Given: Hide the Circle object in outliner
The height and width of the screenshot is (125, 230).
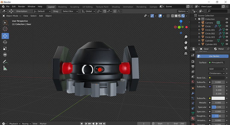Looking at the screenshot, I should click(227, 26).
